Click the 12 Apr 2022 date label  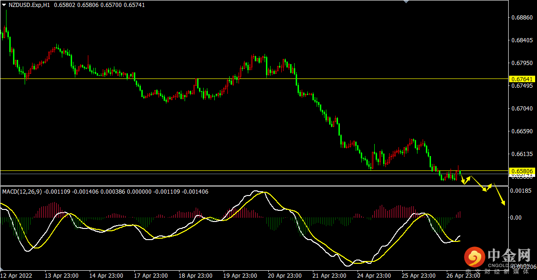[x=16, y=275]
